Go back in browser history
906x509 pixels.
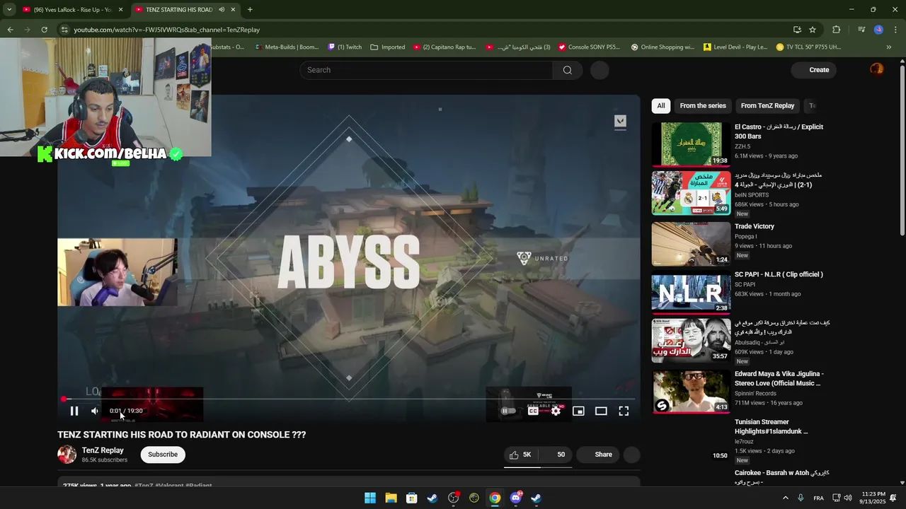pyautogui.click(x=10, y=30)
